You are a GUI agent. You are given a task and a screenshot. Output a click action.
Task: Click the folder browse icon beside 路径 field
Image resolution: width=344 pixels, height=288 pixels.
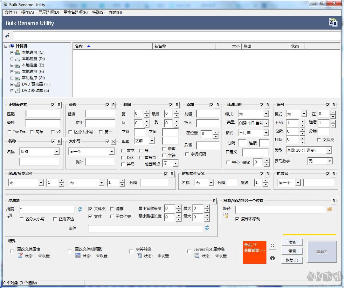click(329, 209)
